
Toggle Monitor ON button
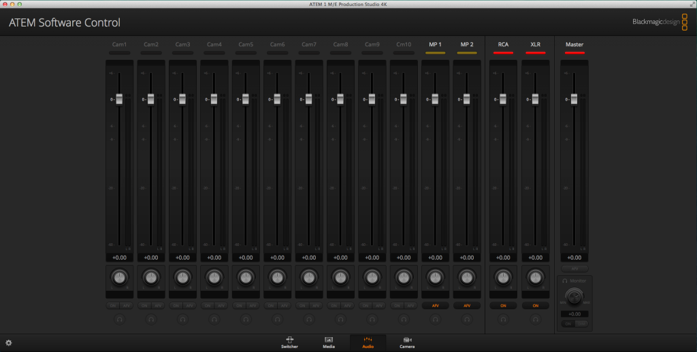tap(568, 324)
